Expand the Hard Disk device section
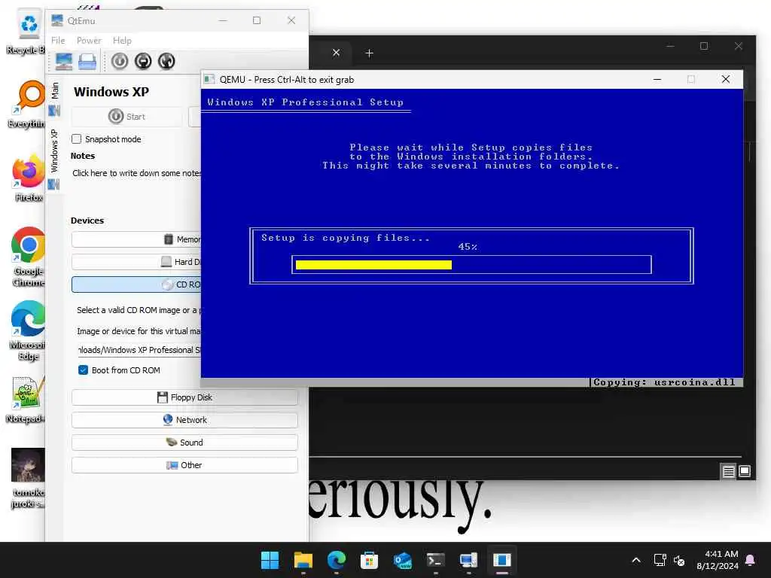This screenshot has width=771, height=578. (x=136, y=262)
